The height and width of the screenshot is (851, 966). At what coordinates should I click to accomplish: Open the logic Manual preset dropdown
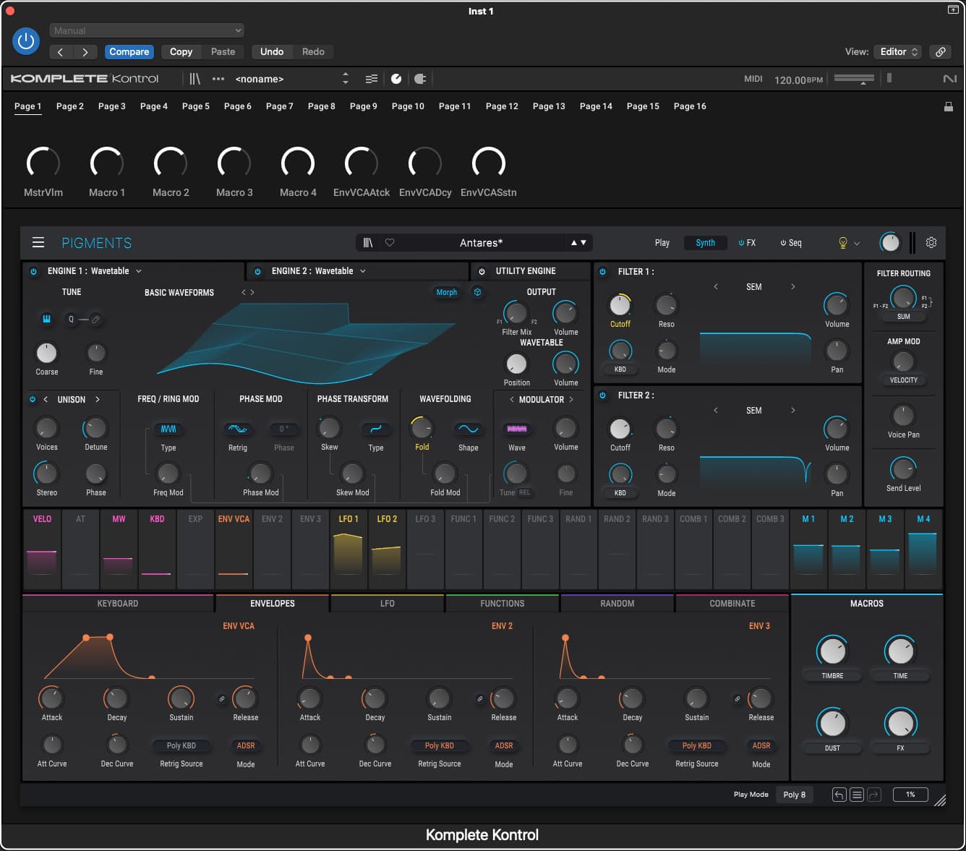click(147, 30)
